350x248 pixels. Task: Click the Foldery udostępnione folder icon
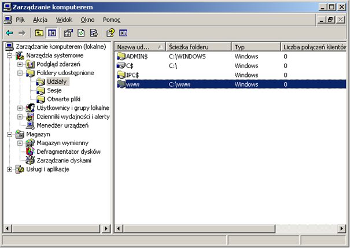[30, 73]
